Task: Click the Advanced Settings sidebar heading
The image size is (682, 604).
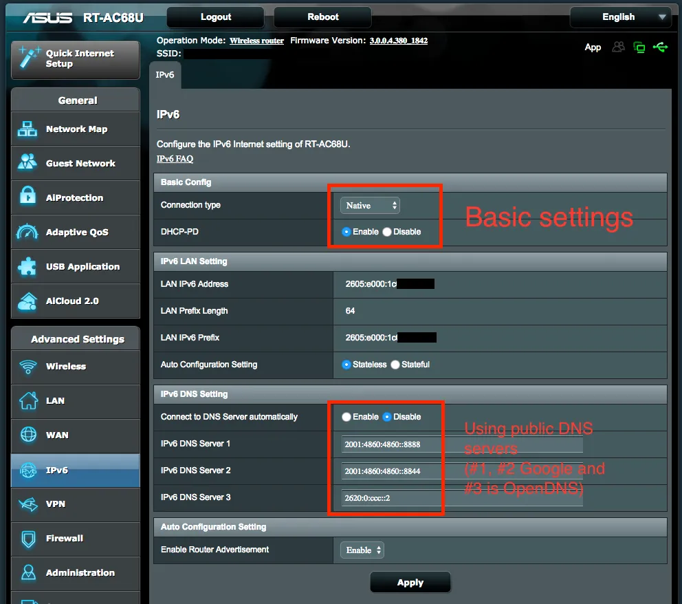Action: 78,339
